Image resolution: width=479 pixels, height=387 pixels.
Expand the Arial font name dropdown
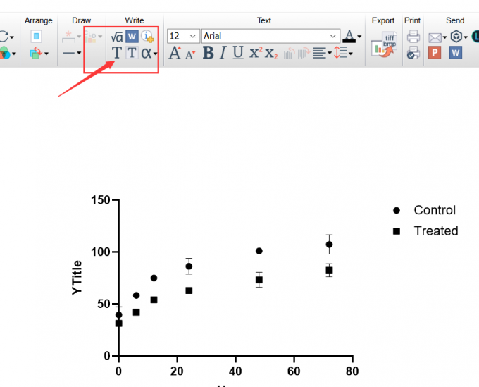click(x=270, y=36)
